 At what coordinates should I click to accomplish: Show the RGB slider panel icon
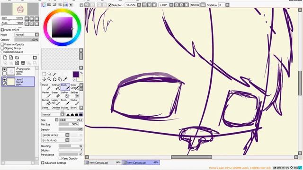click(49, 5)
